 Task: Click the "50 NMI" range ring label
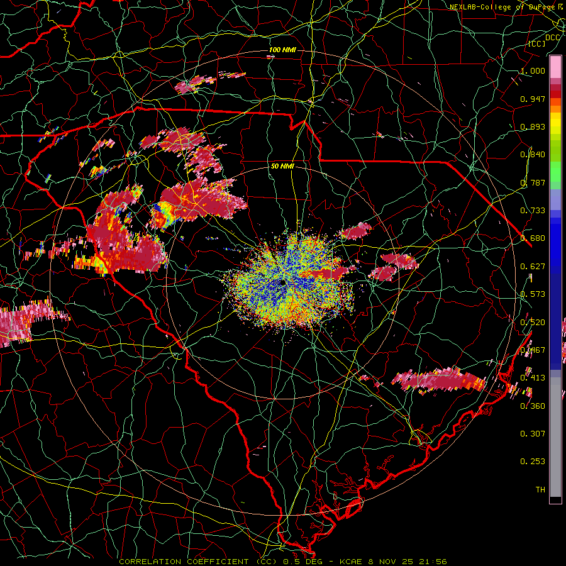(282, 166)
